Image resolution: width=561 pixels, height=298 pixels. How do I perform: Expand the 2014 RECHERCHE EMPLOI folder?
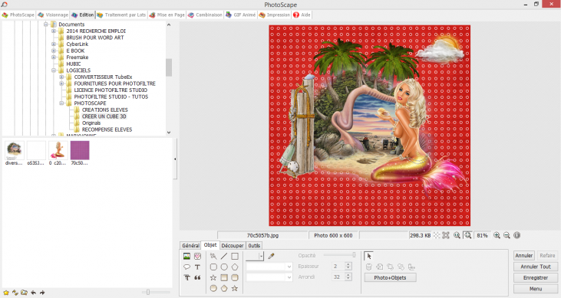[54, 31]
